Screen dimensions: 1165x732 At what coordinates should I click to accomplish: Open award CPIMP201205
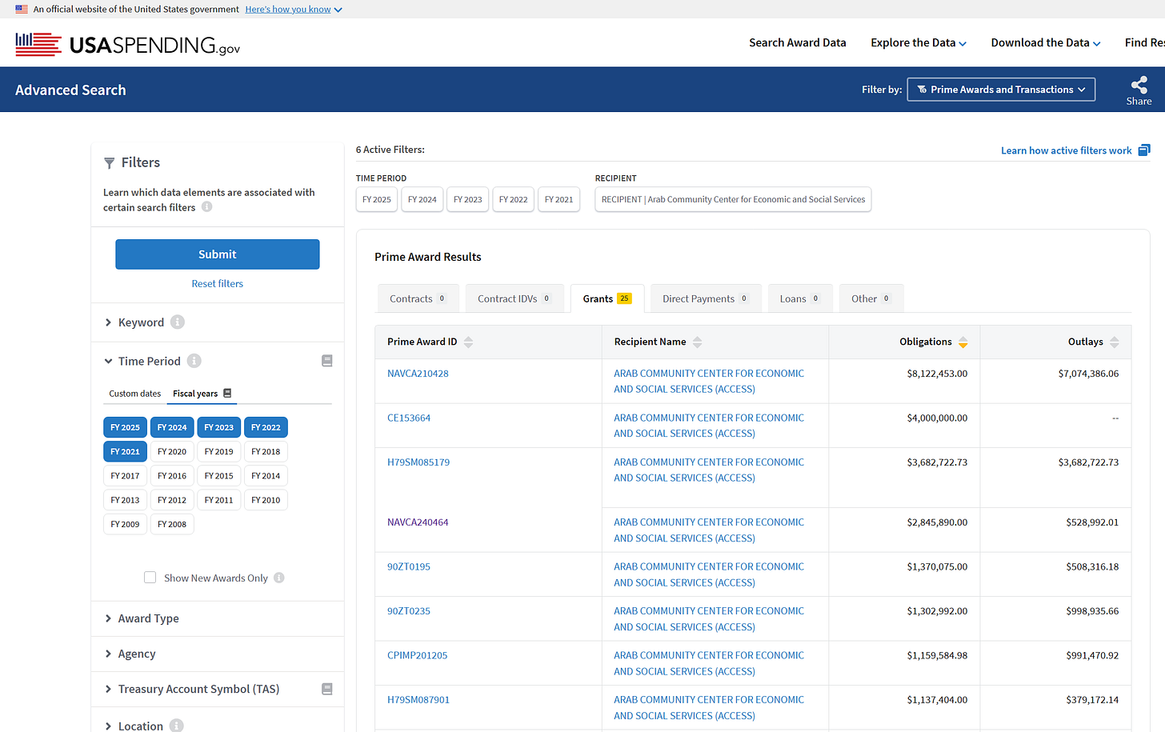[418, 655]
